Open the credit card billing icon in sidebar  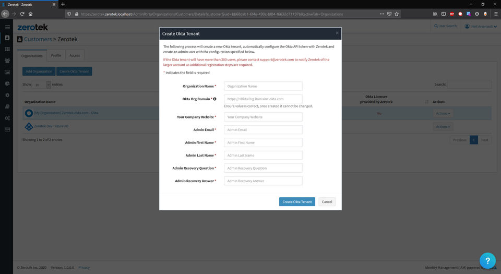(7, 129)
